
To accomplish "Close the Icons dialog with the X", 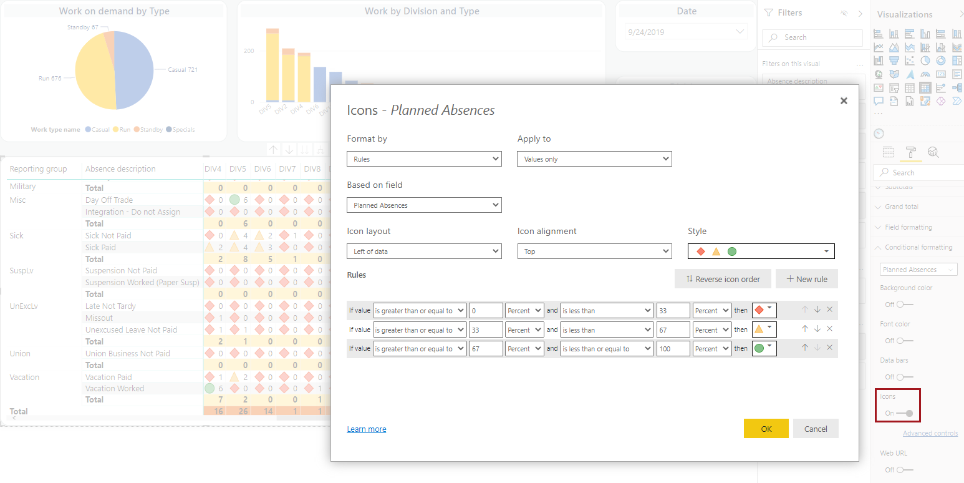I will tap(844, 100).
